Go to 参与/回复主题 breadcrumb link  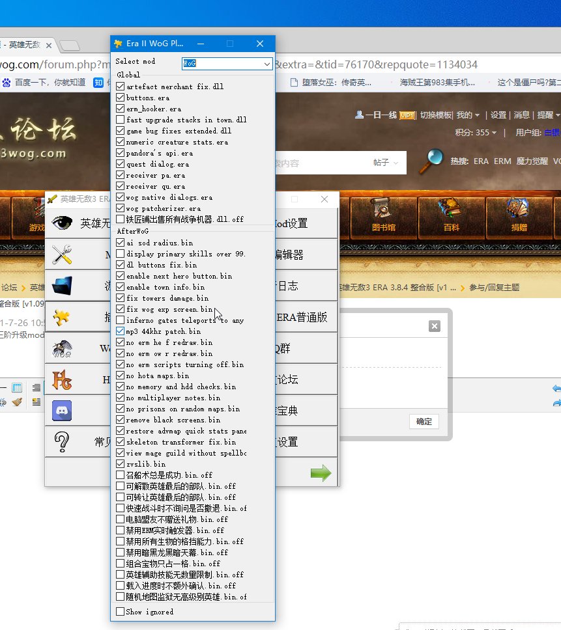[x=495, y=287]
